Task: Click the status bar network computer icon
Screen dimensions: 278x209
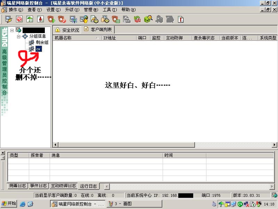Action: 274,195
